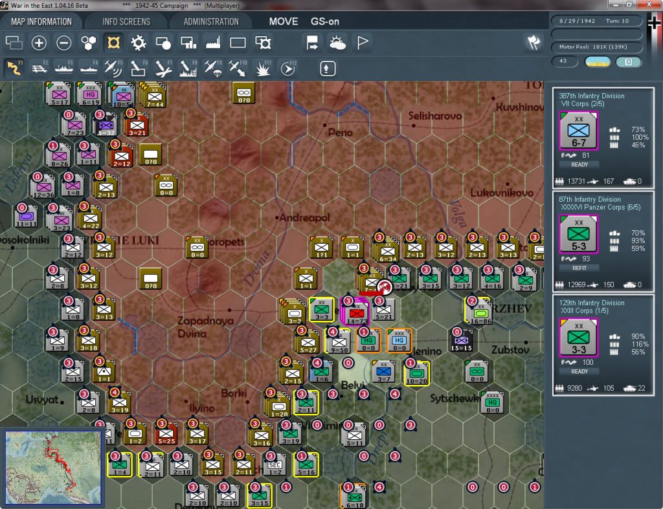
Task: Click REFIT status of 87th Infantry Division
Action: [579, 268]
